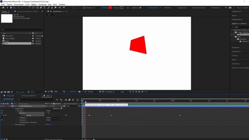Click the new folder icon in the Project panel
This screenshot has height=140, width=249.
click(5, 92)
